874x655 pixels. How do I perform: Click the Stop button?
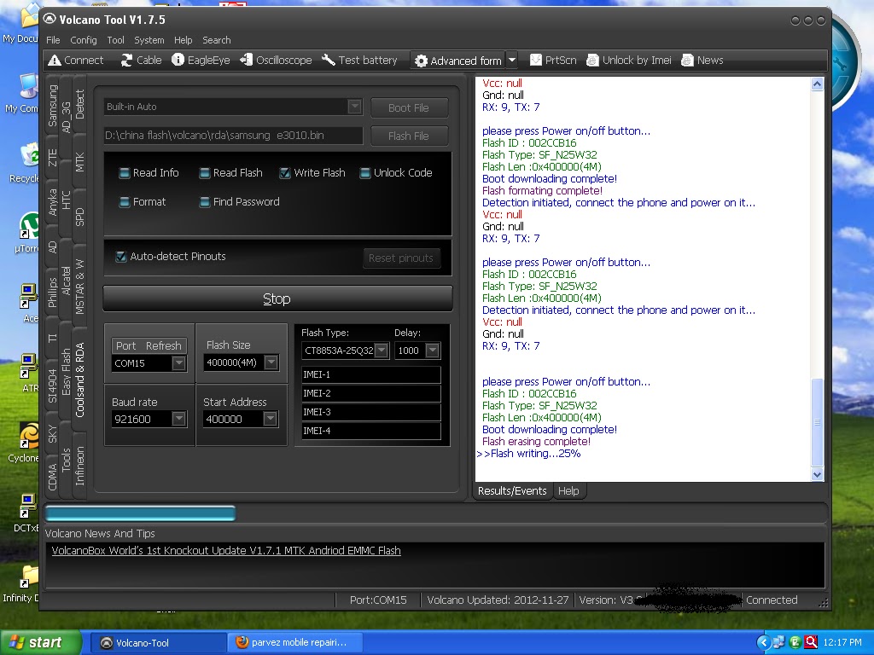point(277,299)
